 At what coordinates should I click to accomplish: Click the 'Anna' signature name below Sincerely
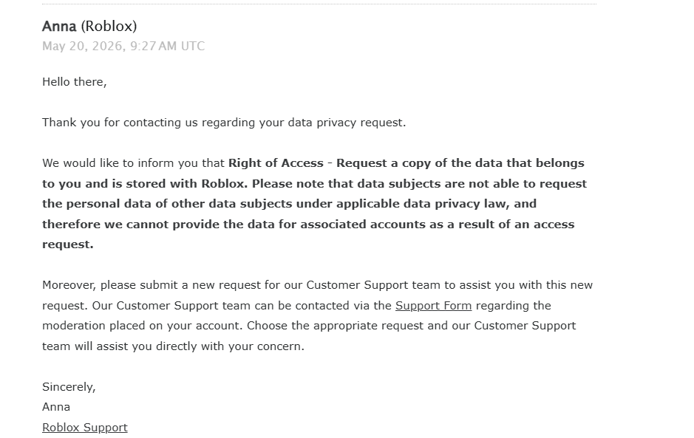click(x=56, y=407)
